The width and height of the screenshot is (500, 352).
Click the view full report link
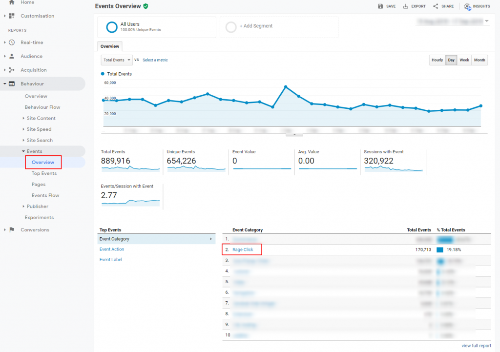pyautogui.click(x=476, y=346)
